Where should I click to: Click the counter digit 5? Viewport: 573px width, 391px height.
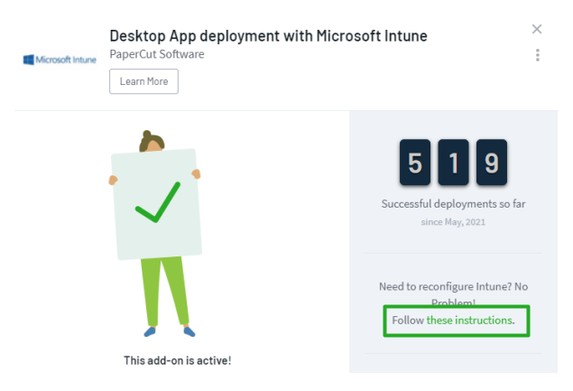(415, 163)
